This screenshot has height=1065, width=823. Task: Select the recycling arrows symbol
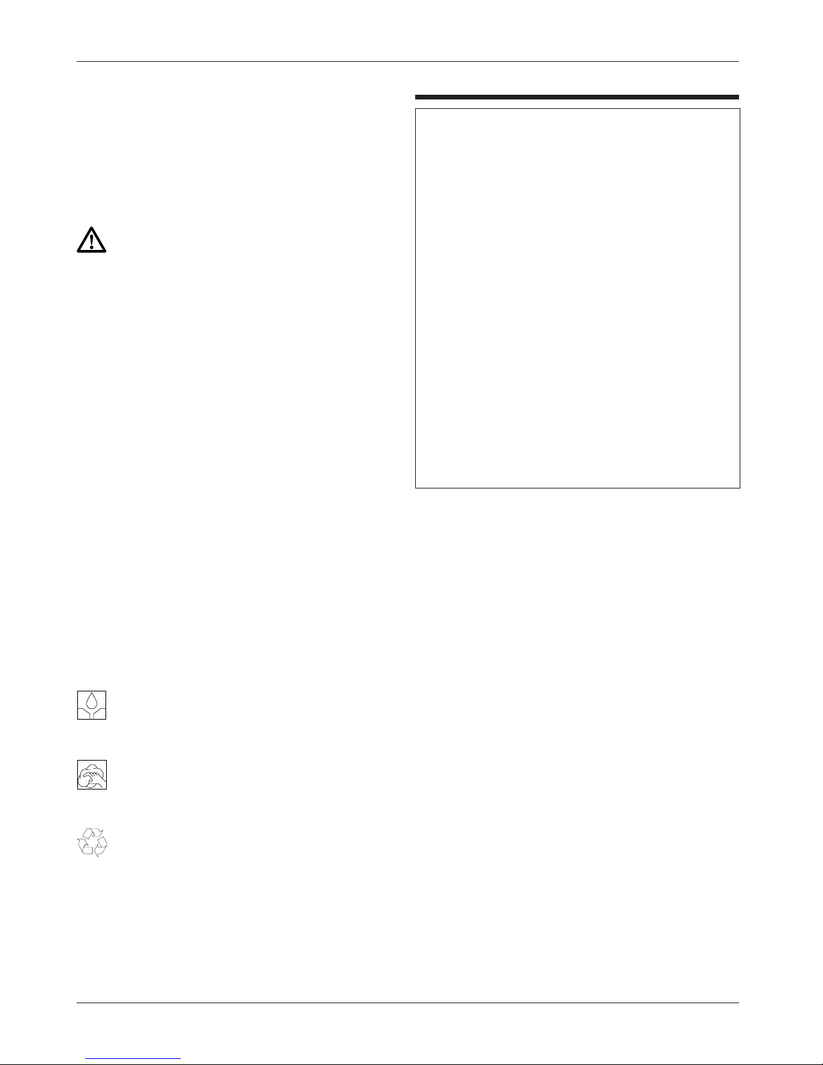(93, 843)
